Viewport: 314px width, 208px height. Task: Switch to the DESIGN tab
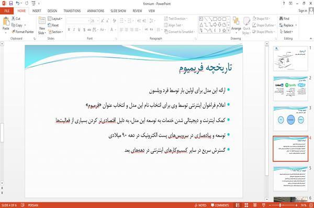52,11
